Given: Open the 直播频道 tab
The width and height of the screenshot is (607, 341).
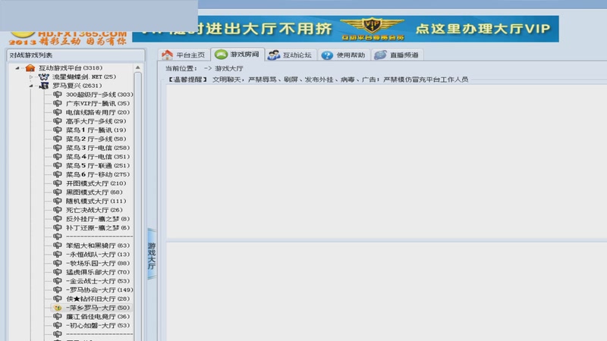Looking at the screenshot, I should point(397,55).
